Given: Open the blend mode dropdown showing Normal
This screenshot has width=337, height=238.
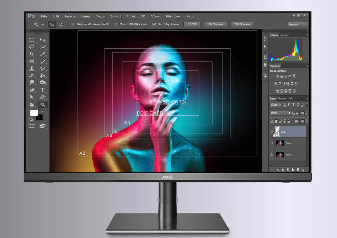Looking at the screenshot, I should pyautogui.click(x=279, y=113).
